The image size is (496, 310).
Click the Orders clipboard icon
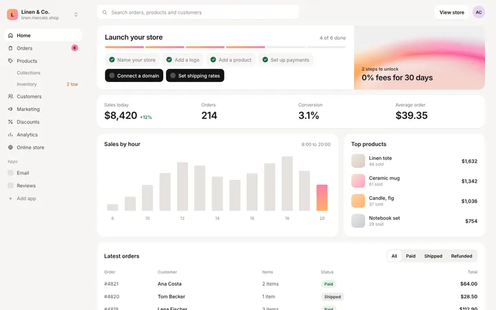coord(10,48)
